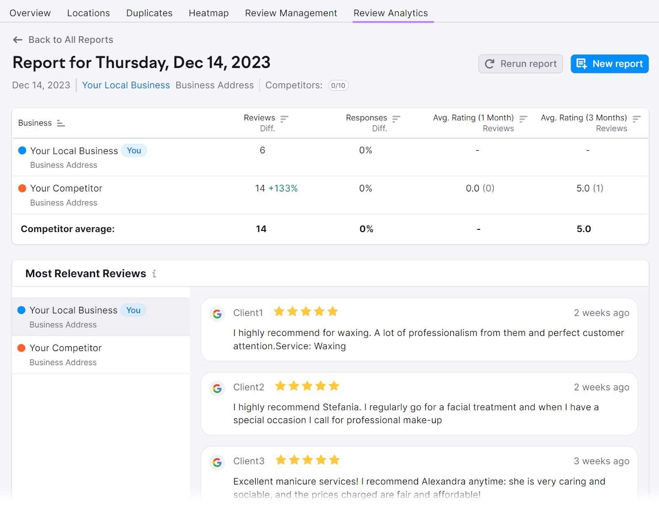
Task: Click the Google icon on Client2's review
Action: (217, 388)
